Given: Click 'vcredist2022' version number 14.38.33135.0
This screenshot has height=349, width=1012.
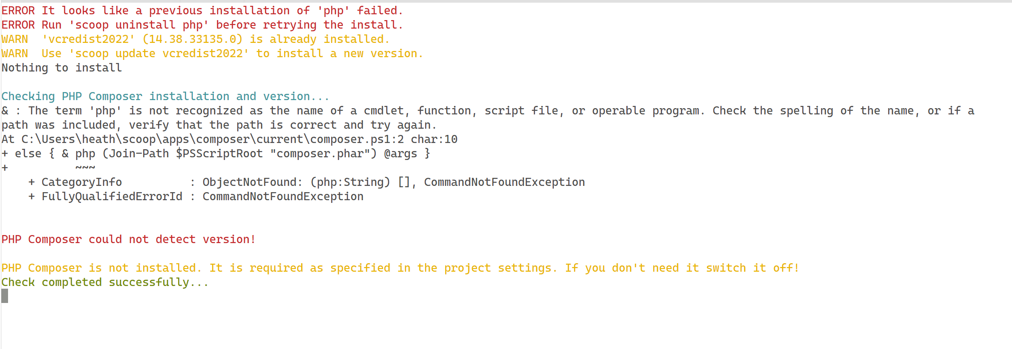Looking at the screenshot, I should (192, 39).
